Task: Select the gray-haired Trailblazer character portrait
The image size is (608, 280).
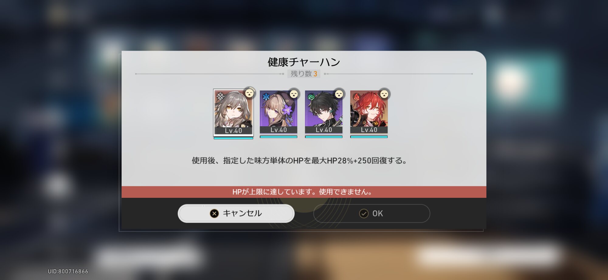Action: coord(233,112)
